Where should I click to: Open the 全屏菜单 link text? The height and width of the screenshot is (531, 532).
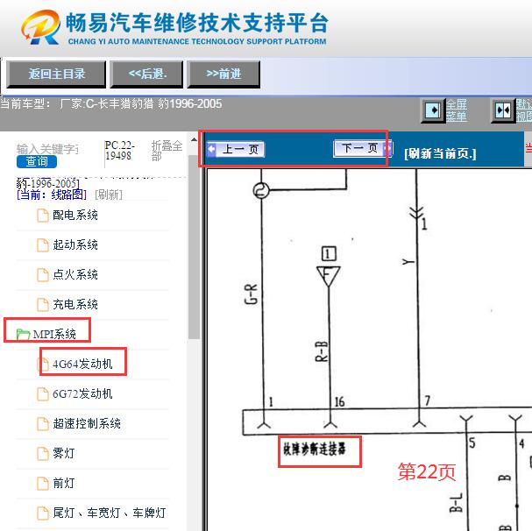(x=457, y=110)
